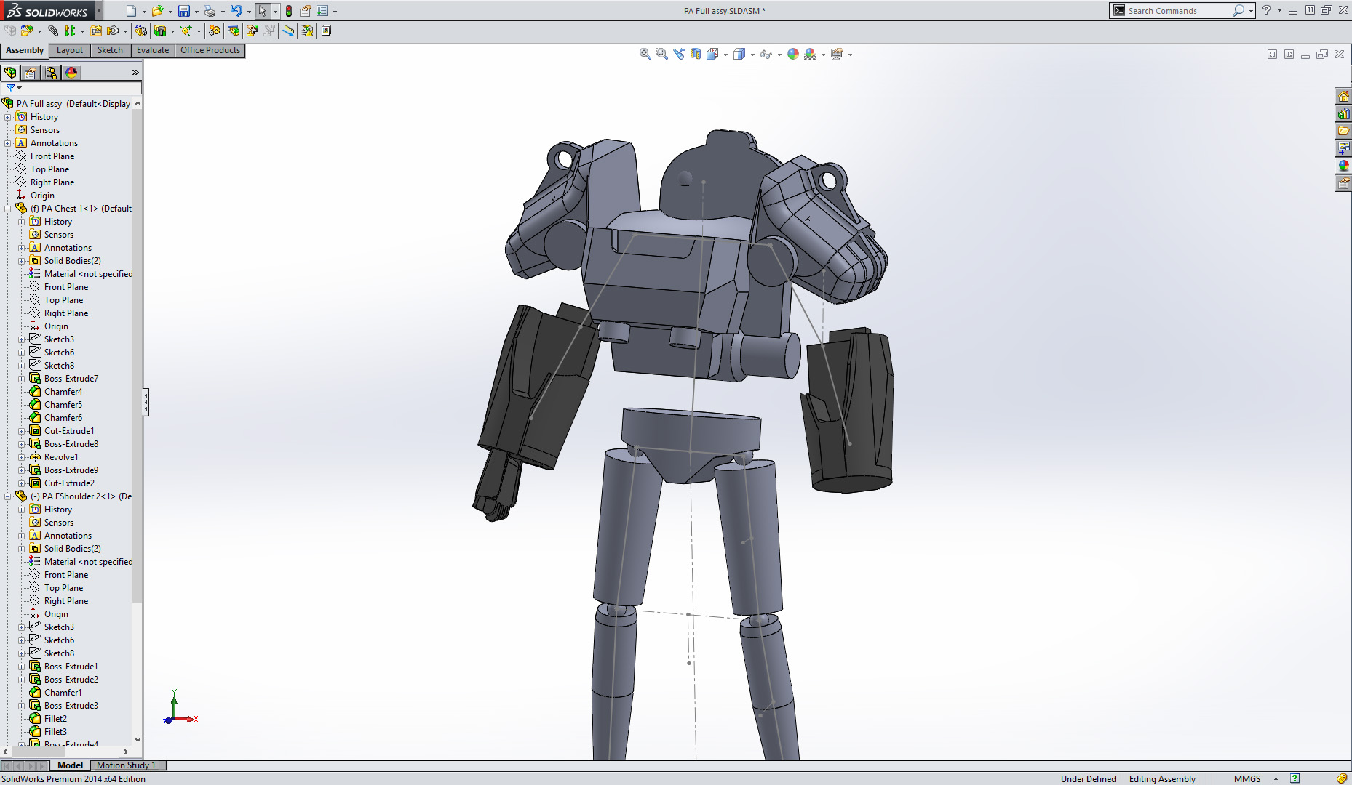Open the Sketch command tab

(110, 50)
